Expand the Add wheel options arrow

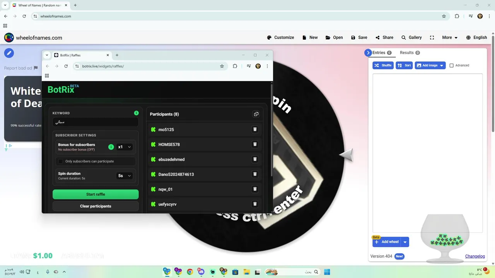(x=405, y=242)
